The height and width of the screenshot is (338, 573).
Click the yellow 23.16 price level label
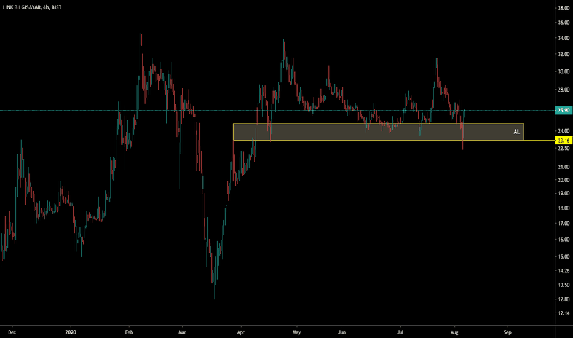pos(564,140)
